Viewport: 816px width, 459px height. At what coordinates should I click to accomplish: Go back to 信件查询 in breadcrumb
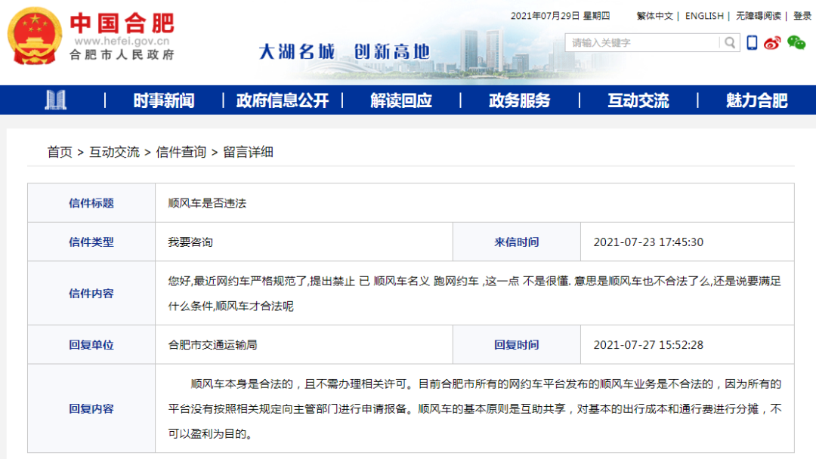181,152
